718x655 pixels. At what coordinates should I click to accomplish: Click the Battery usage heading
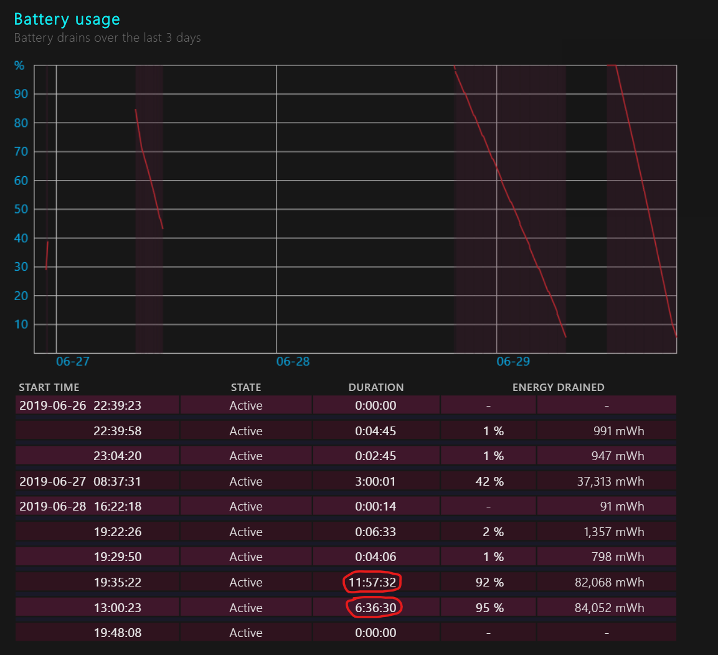pos(67,19)
